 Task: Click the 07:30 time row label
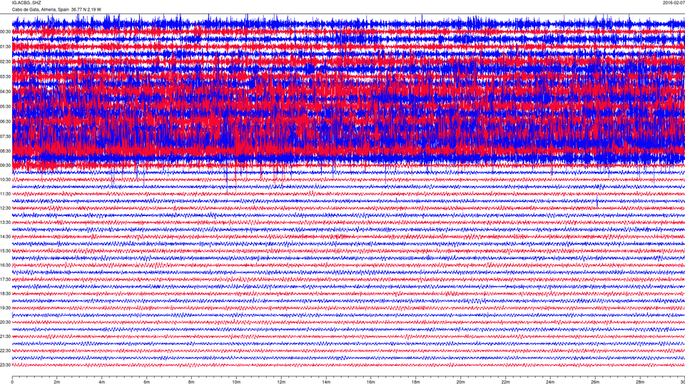[x=5, y=137]
